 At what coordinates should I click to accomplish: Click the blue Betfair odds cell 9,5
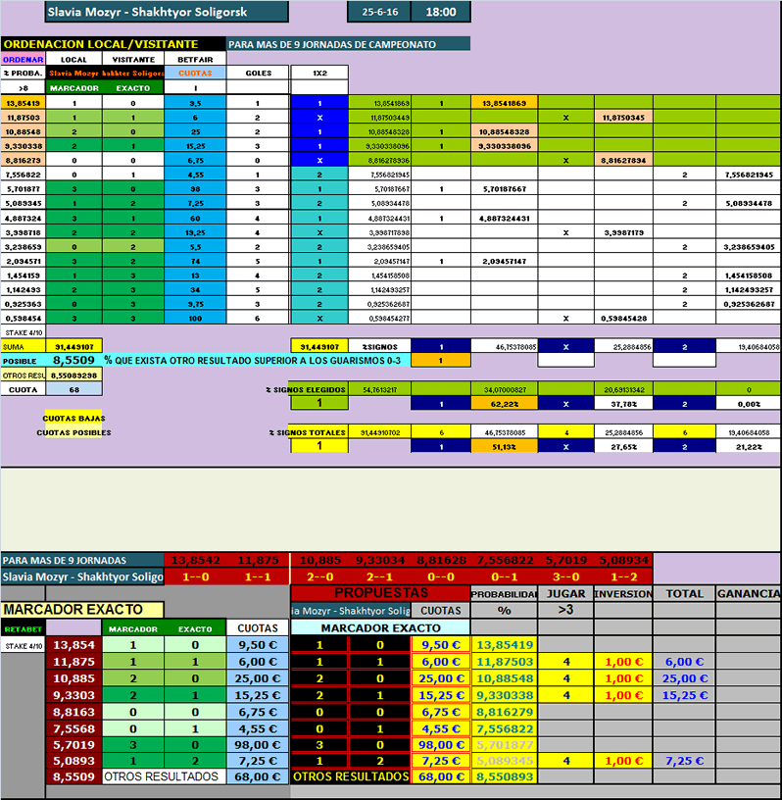point(195,103)
